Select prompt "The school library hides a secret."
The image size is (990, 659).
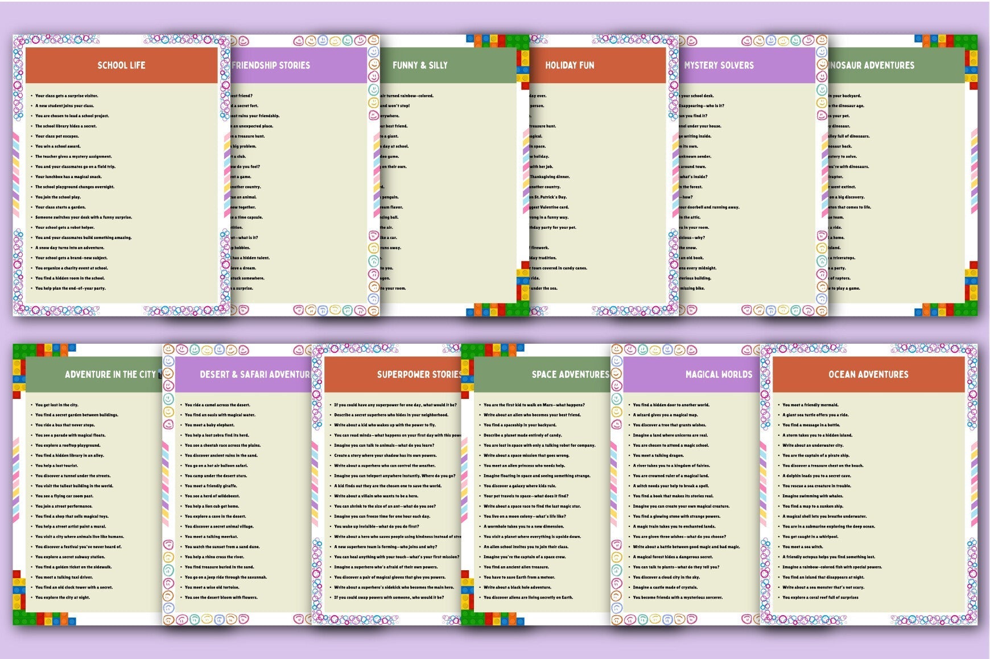point(66,126)
